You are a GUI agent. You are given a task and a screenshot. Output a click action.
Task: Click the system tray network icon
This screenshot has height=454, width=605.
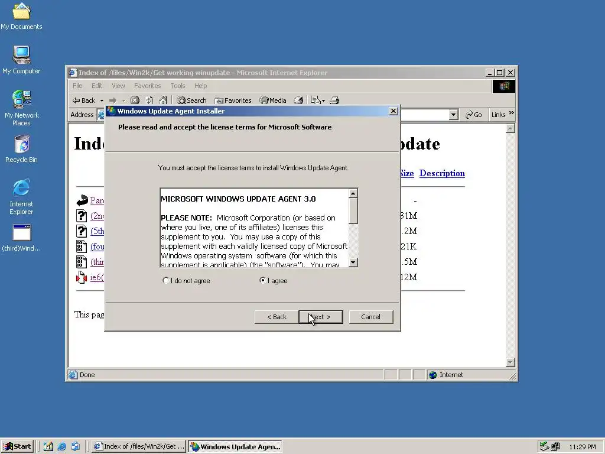point(555,447)
